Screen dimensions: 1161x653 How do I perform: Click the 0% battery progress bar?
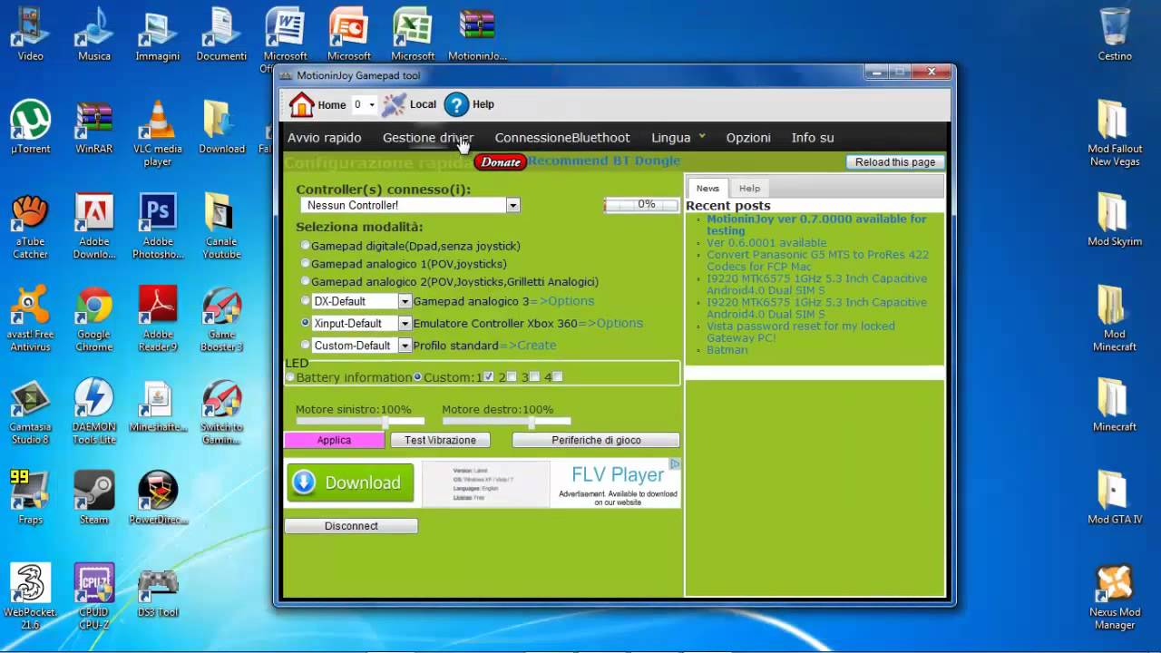click(641, 205)
